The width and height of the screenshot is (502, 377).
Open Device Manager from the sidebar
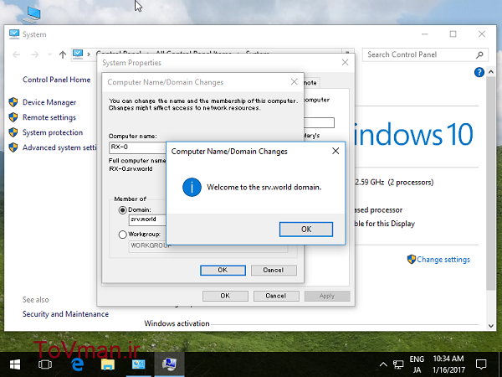(x=49, y=102)
